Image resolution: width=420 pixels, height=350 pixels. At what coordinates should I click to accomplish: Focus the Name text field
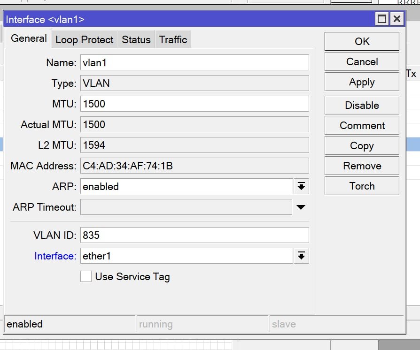[x=194, y=63]
